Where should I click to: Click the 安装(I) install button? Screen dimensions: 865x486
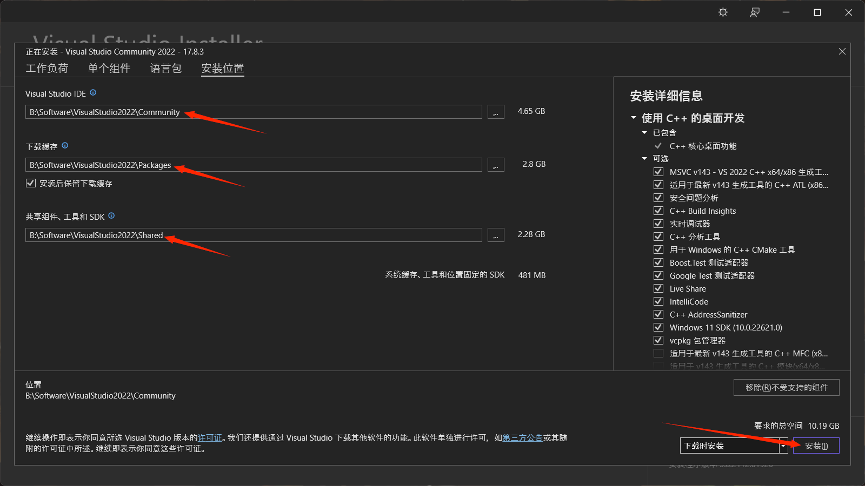[816, 446]
